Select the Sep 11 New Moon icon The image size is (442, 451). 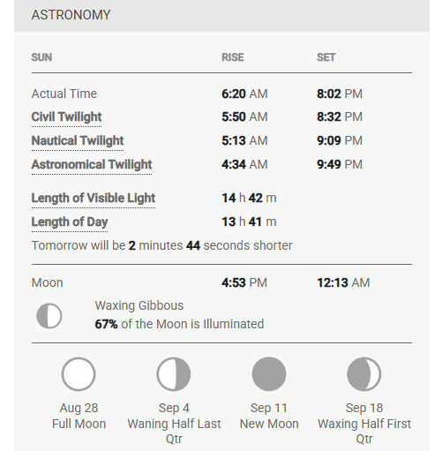[269, 374]
